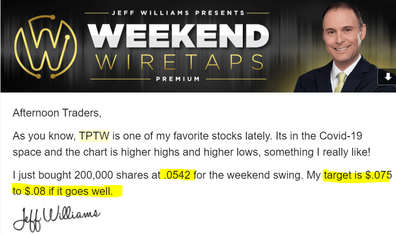Click highlighted 'to $.08 if it goes well'
This screenshot has height=234, width=396.
[x=62, y=191]
